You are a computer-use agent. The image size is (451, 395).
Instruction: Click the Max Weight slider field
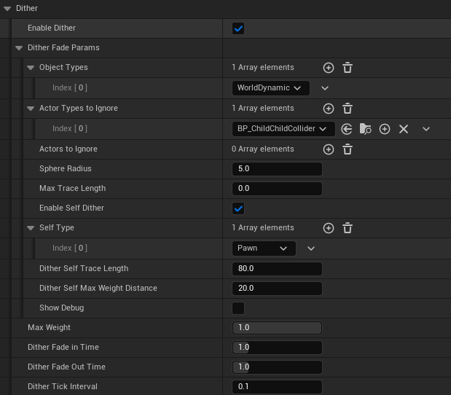point(277,327)
